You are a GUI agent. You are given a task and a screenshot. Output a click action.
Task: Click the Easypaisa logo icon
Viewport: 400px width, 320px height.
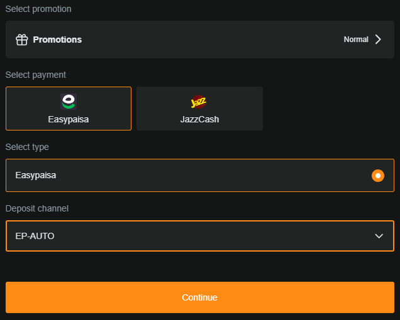[69, 102]
